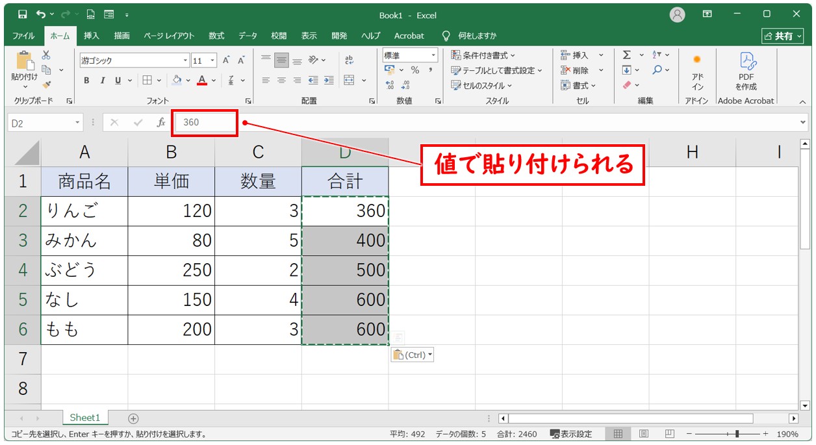Open the 挿入 ribbon tab
Screen dimensions: 816x445
[92, 36]
